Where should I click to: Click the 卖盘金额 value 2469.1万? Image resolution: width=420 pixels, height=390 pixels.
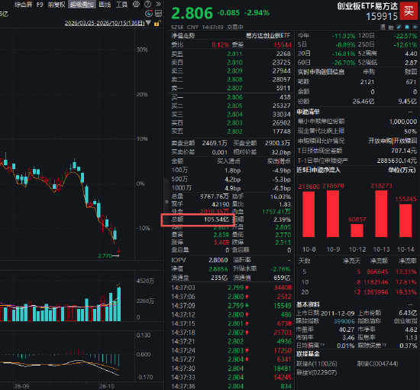(x=215, y=143)
